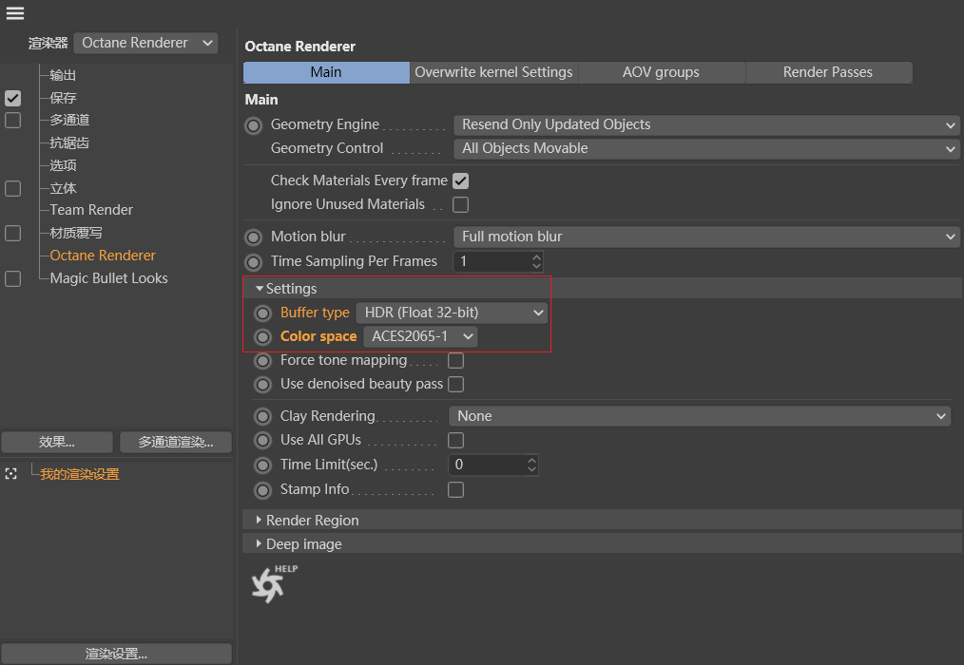Collapse the Settings section

[x=260, y=288]
